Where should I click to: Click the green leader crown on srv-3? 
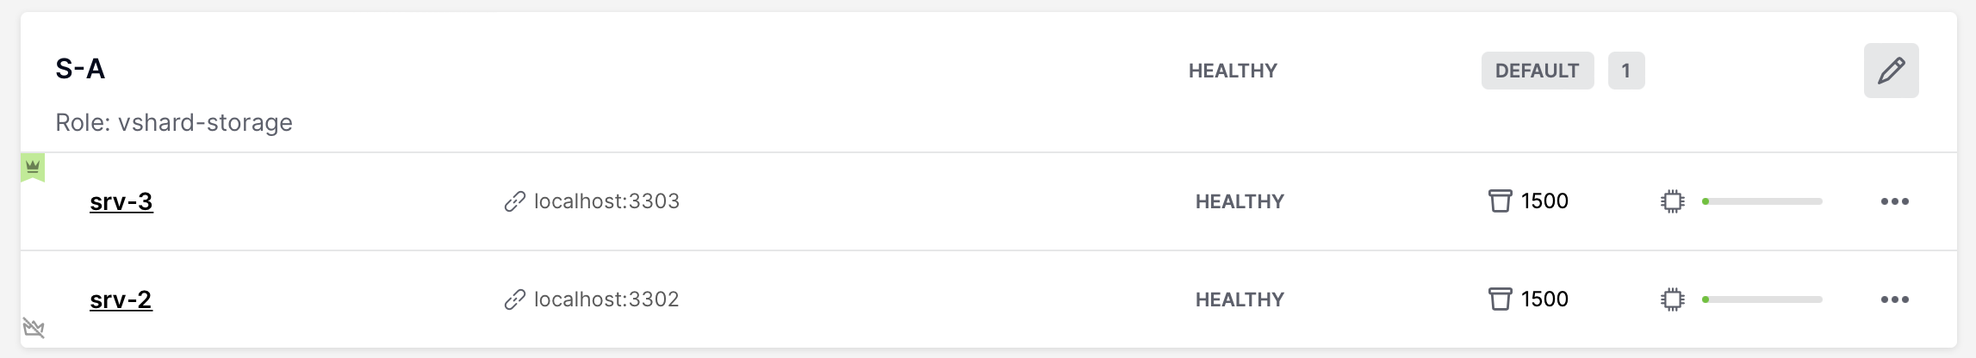coord(33,167)
